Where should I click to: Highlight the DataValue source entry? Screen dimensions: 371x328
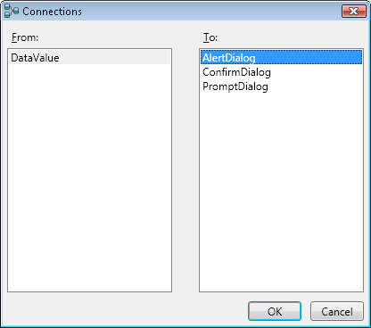[89, 57]
